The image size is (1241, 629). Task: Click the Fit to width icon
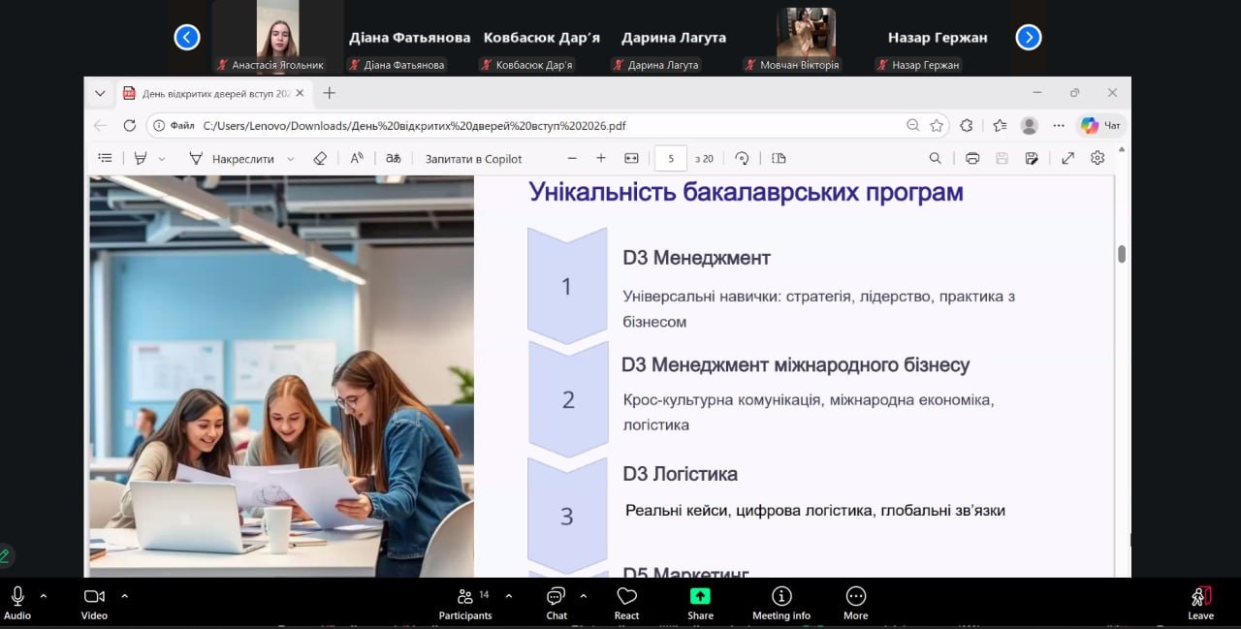point(631,158)
